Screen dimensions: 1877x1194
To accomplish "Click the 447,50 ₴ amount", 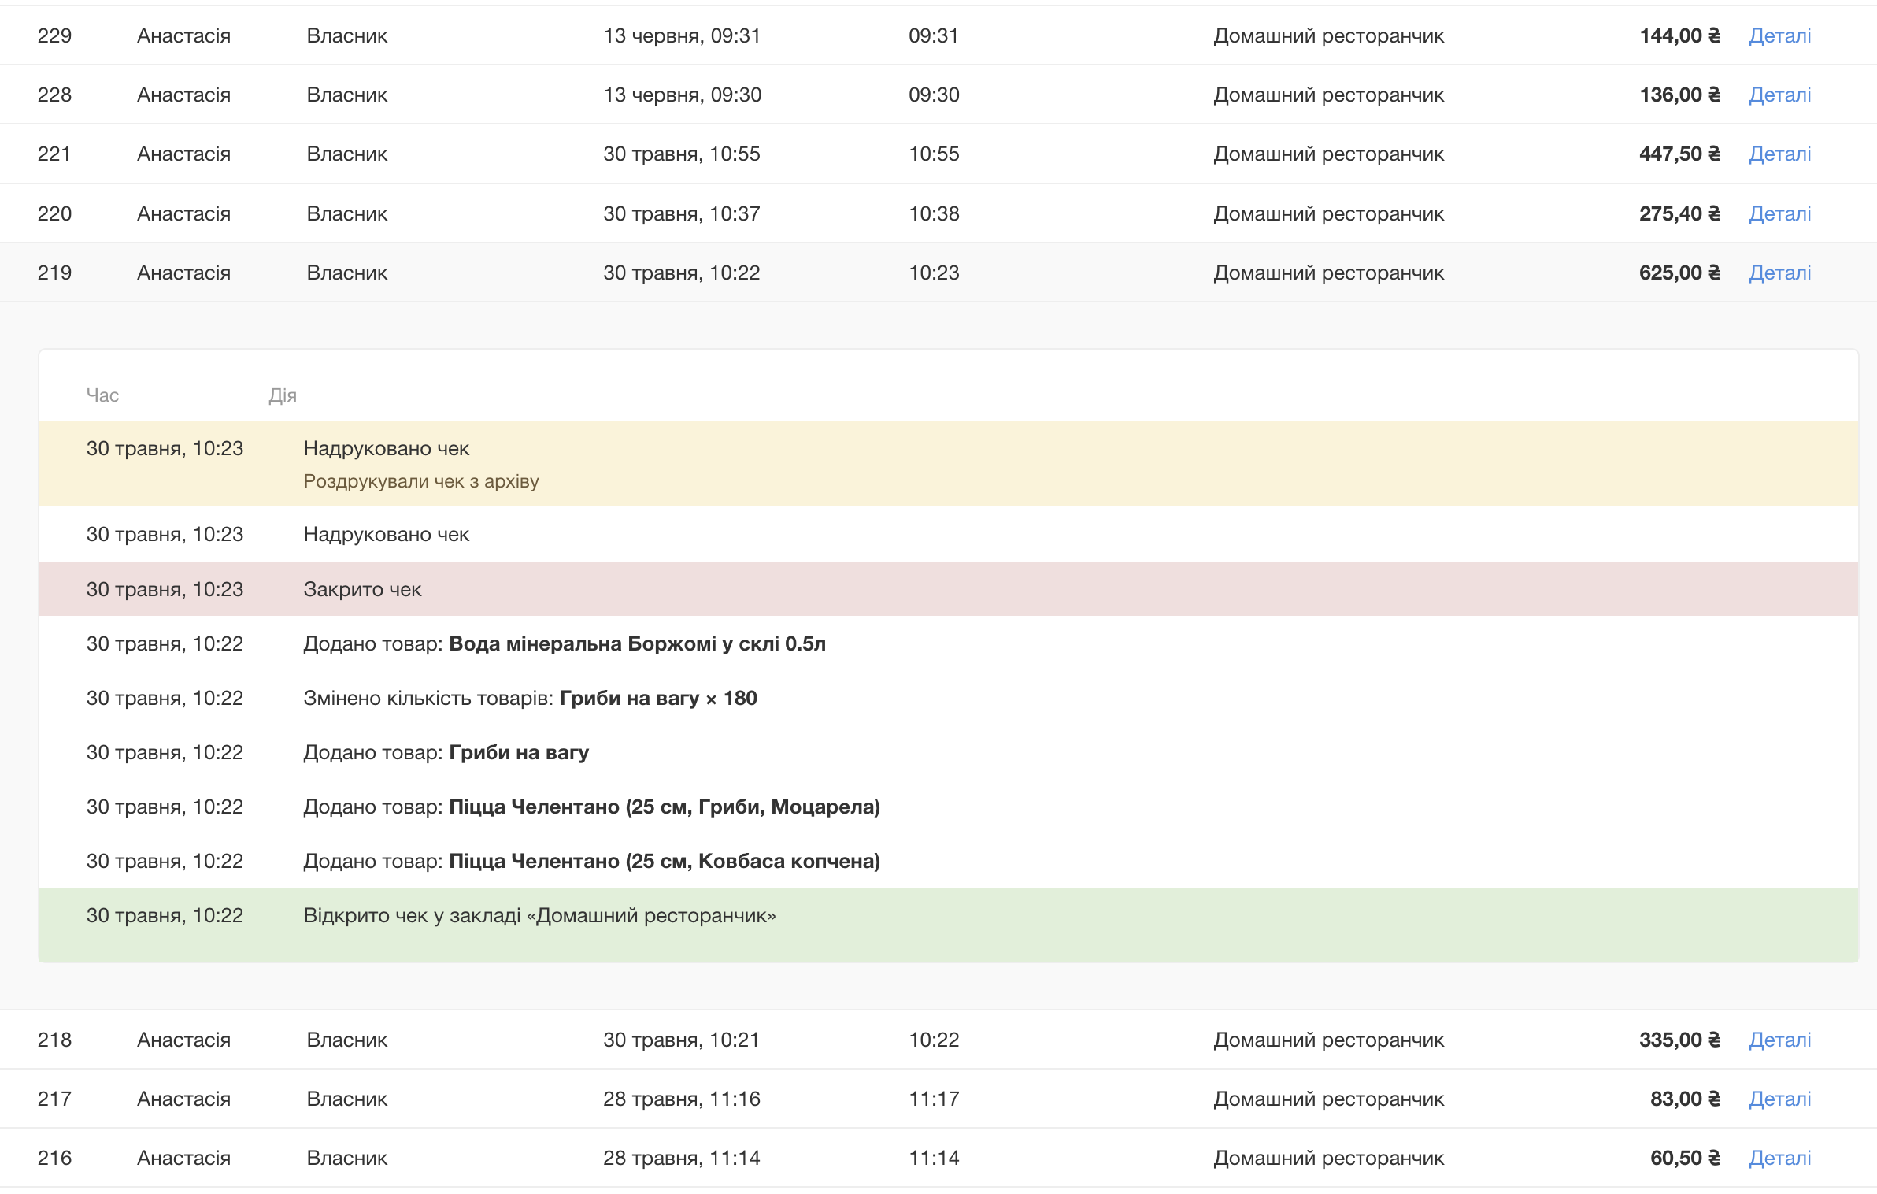I will click(1679, 154).
